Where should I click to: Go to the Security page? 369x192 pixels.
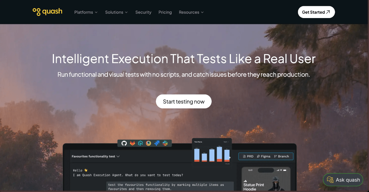(x=143, y=12)
